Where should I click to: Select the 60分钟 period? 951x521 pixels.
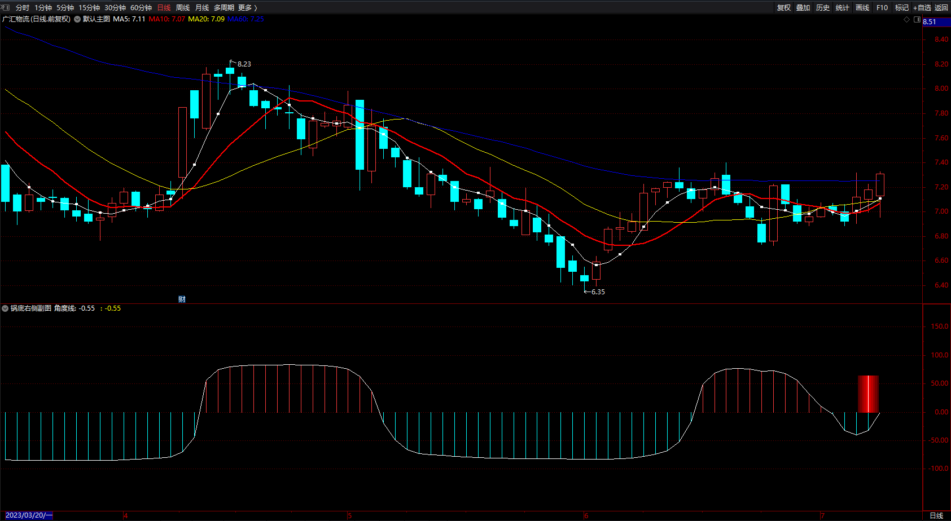[x=141, y=7]
